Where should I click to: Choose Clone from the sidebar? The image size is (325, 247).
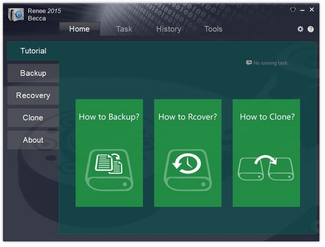[x=33, y=118]
